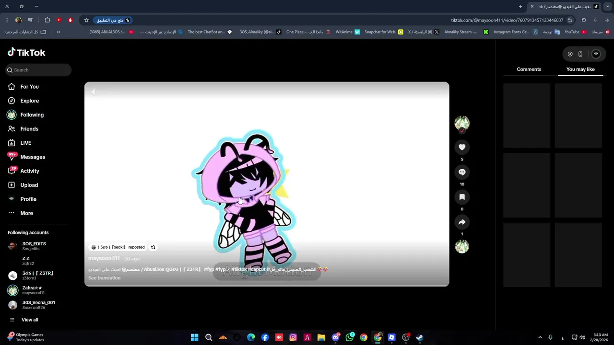Open the WitAnime bookmark
Screen dimensions: 614x345
click(348, 32)
